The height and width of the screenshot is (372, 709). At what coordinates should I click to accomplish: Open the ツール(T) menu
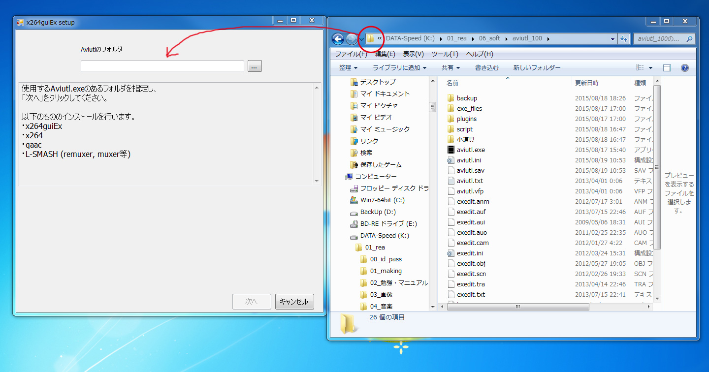click(x=445, y=54)
